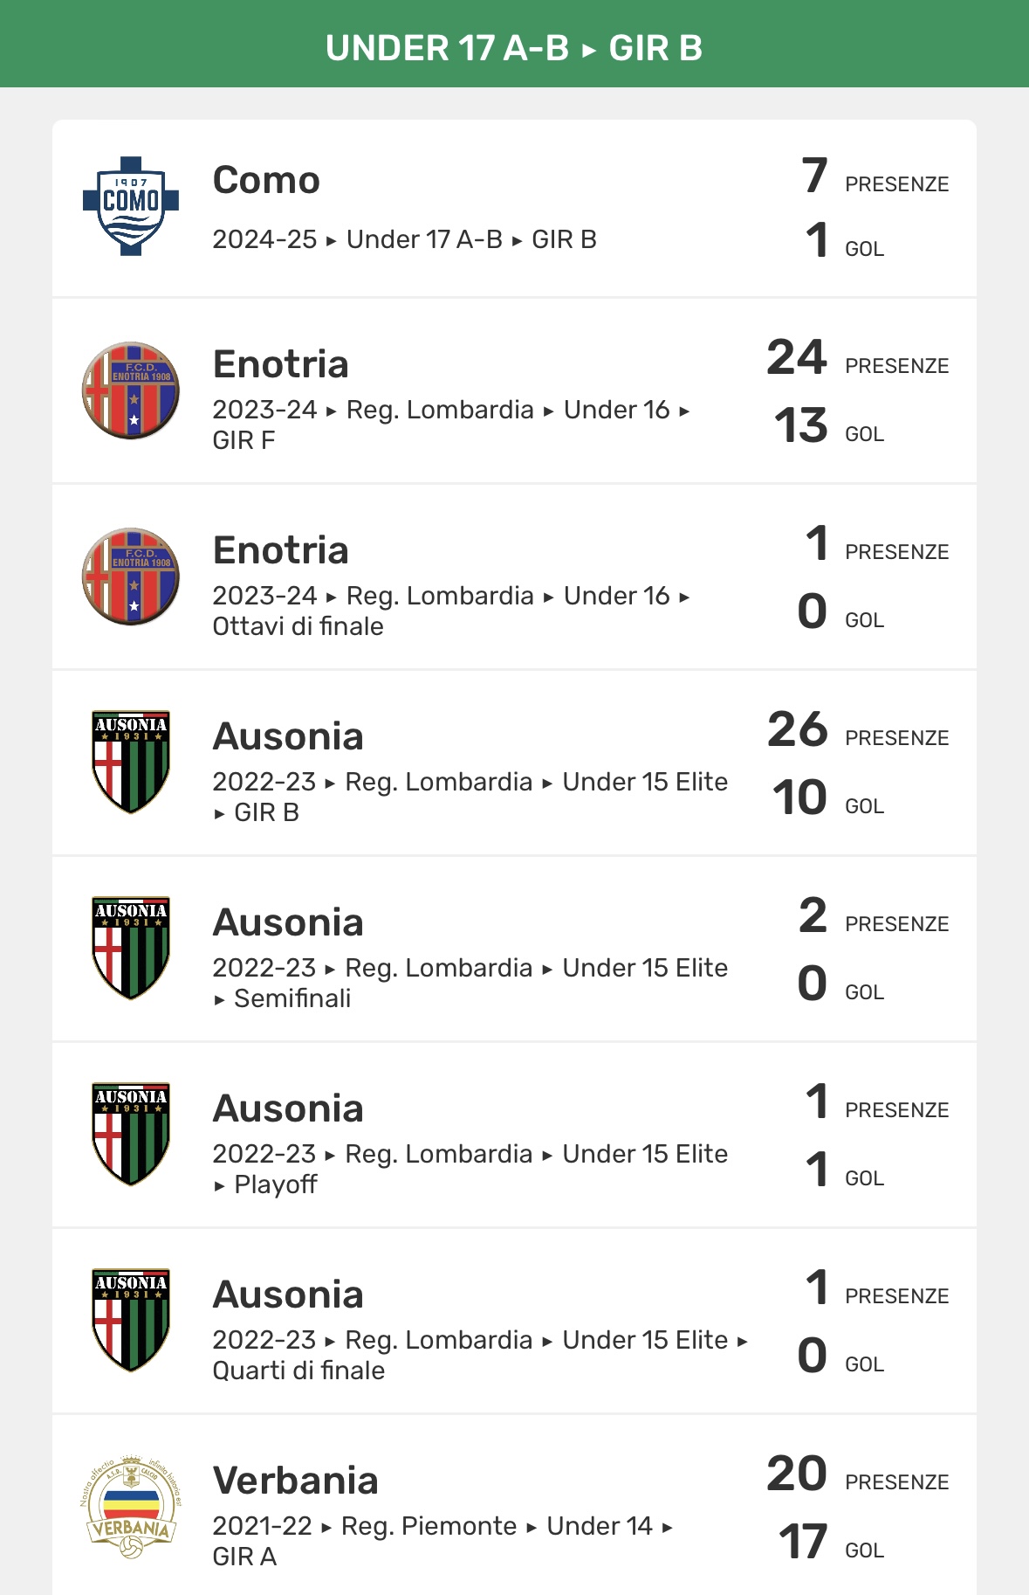Click the Como club crest

pos(131,206)
